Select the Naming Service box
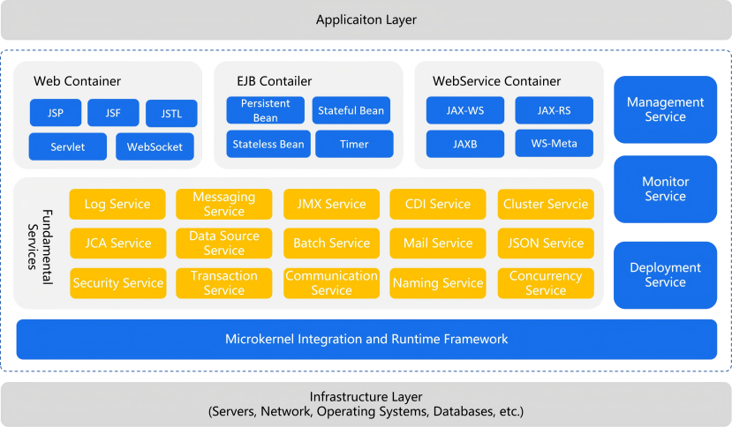Screen dimensions: 732x427 438,283
